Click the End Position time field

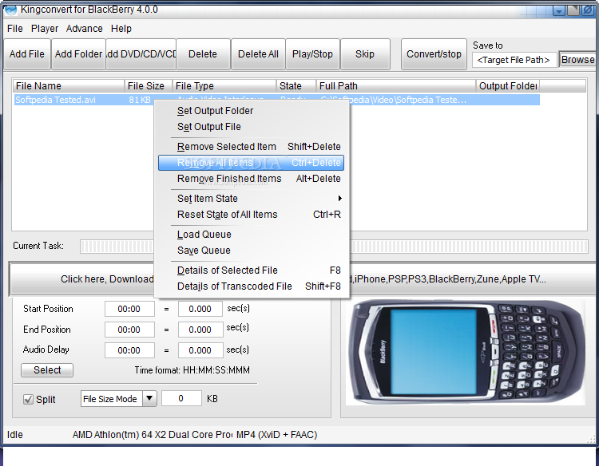[129, 330]
